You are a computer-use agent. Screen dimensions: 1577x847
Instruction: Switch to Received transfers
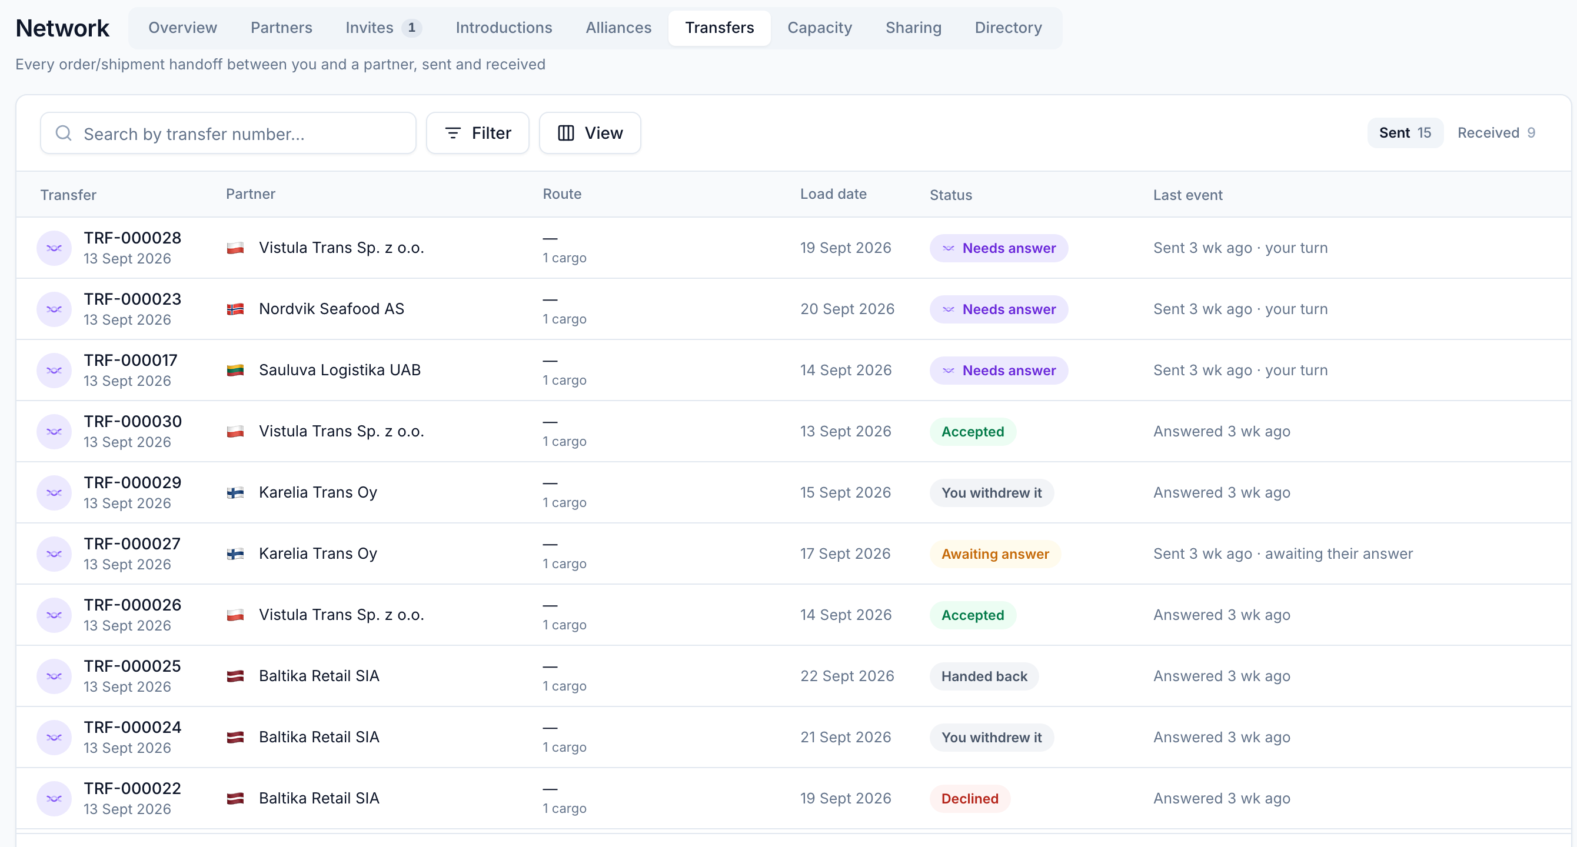[1496, 133]
